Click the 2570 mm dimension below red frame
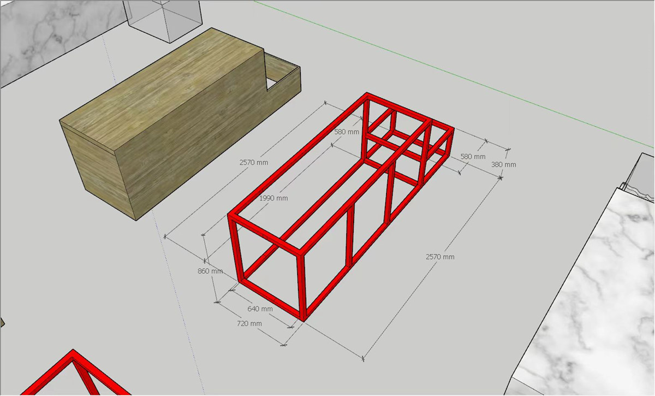This screenshot has height=396, width=655. (x=440, y=257)
